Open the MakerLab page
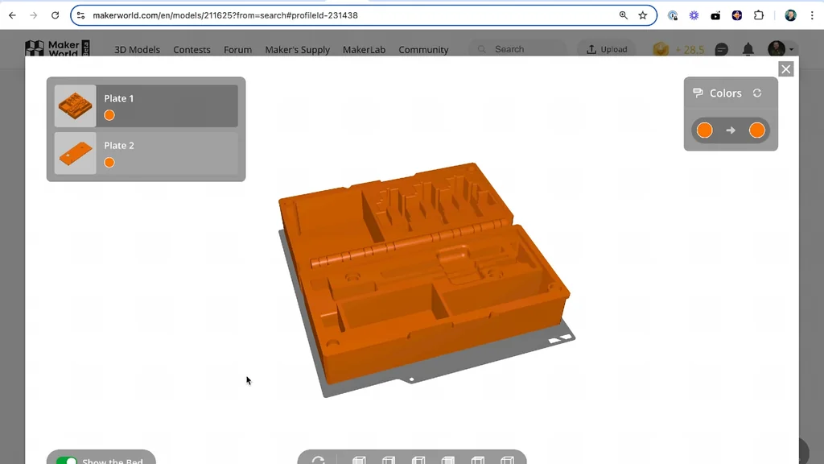Viewport: 824px width, 464px height. [x=365, y=49]
